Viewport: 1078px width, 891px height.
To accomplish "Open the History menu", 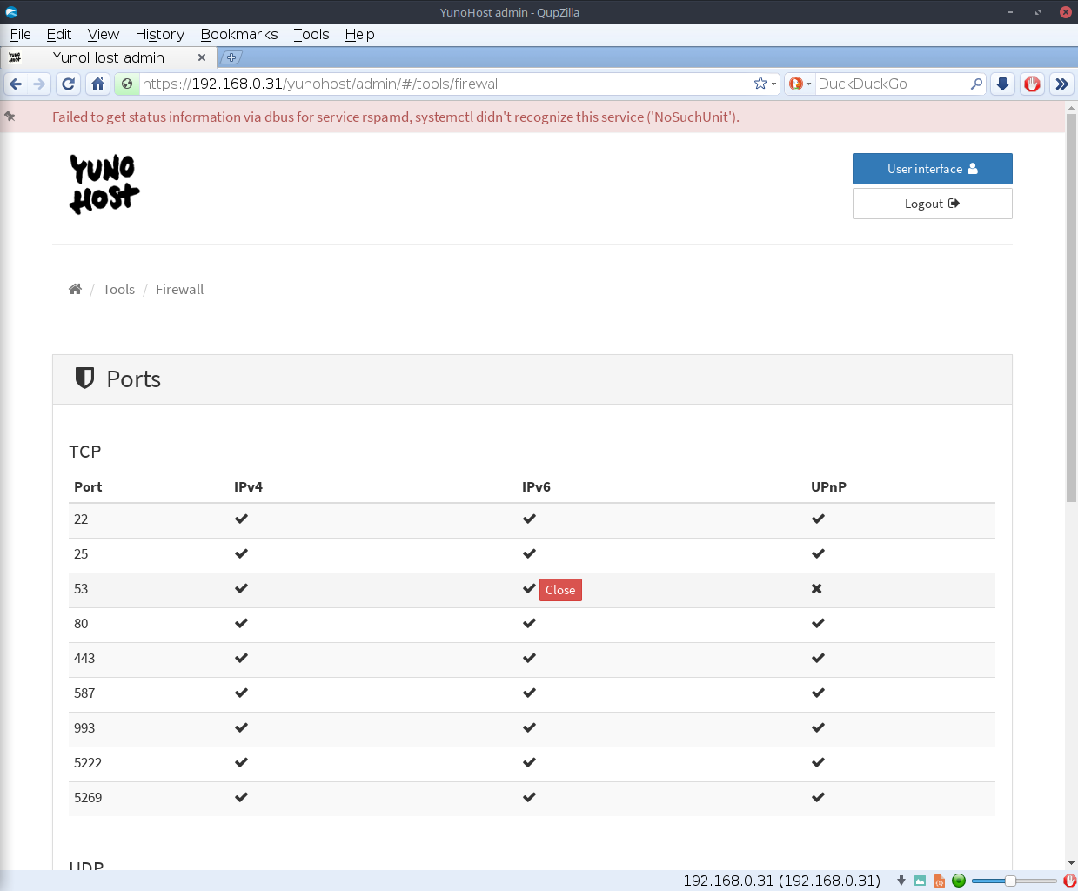I will (160, 34).
